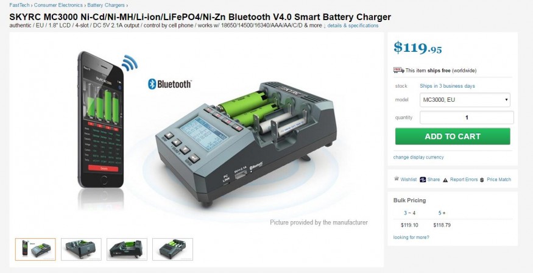Open change display currency link
This screenshot has height=273, width=533.
pyautogui.click(x=418, y=157)
